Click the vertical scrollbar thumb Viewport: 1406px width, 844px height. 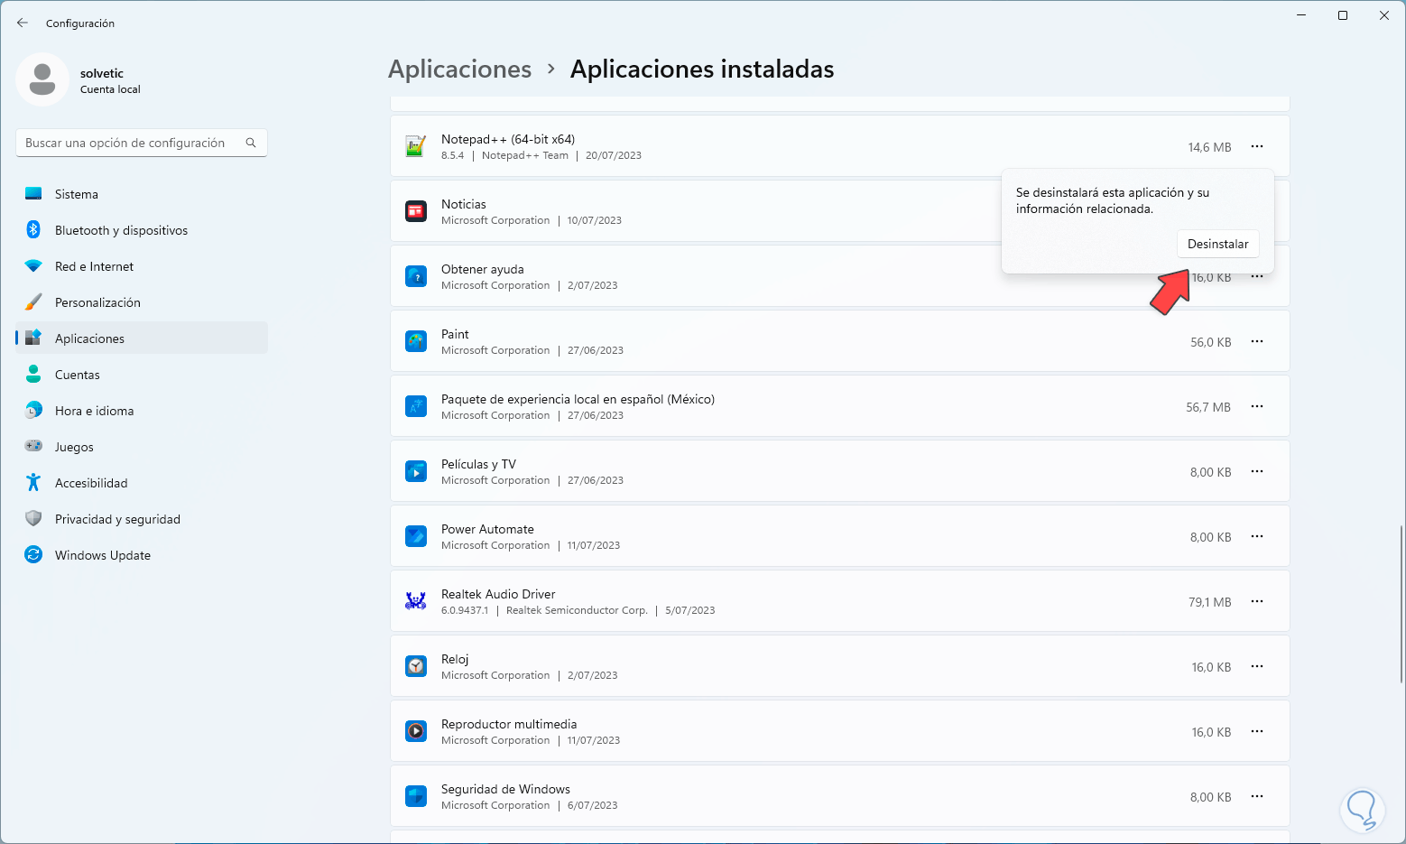1401,605
